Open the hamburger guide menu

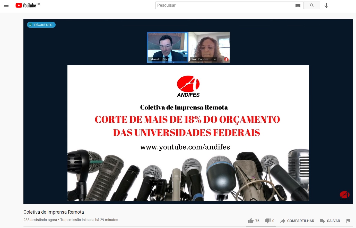[x=6, y=5]
